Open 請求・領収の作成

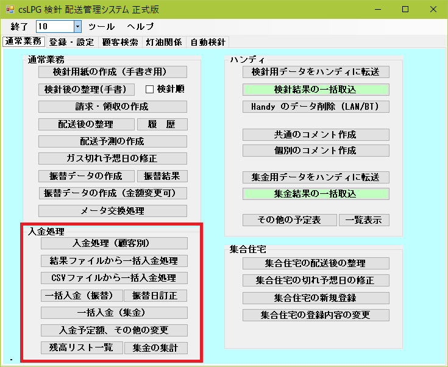pyautogui.click(x=113, y=107)
